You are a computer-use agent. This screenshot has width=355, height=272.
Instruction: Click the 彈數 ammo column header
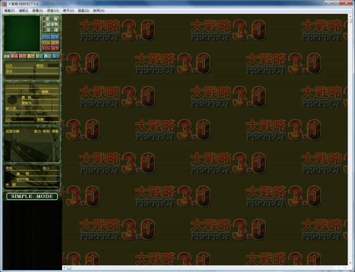point(55,131)
